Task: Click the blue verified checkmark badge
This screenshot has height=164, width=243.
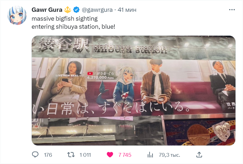Action: (x=76, y=10)
